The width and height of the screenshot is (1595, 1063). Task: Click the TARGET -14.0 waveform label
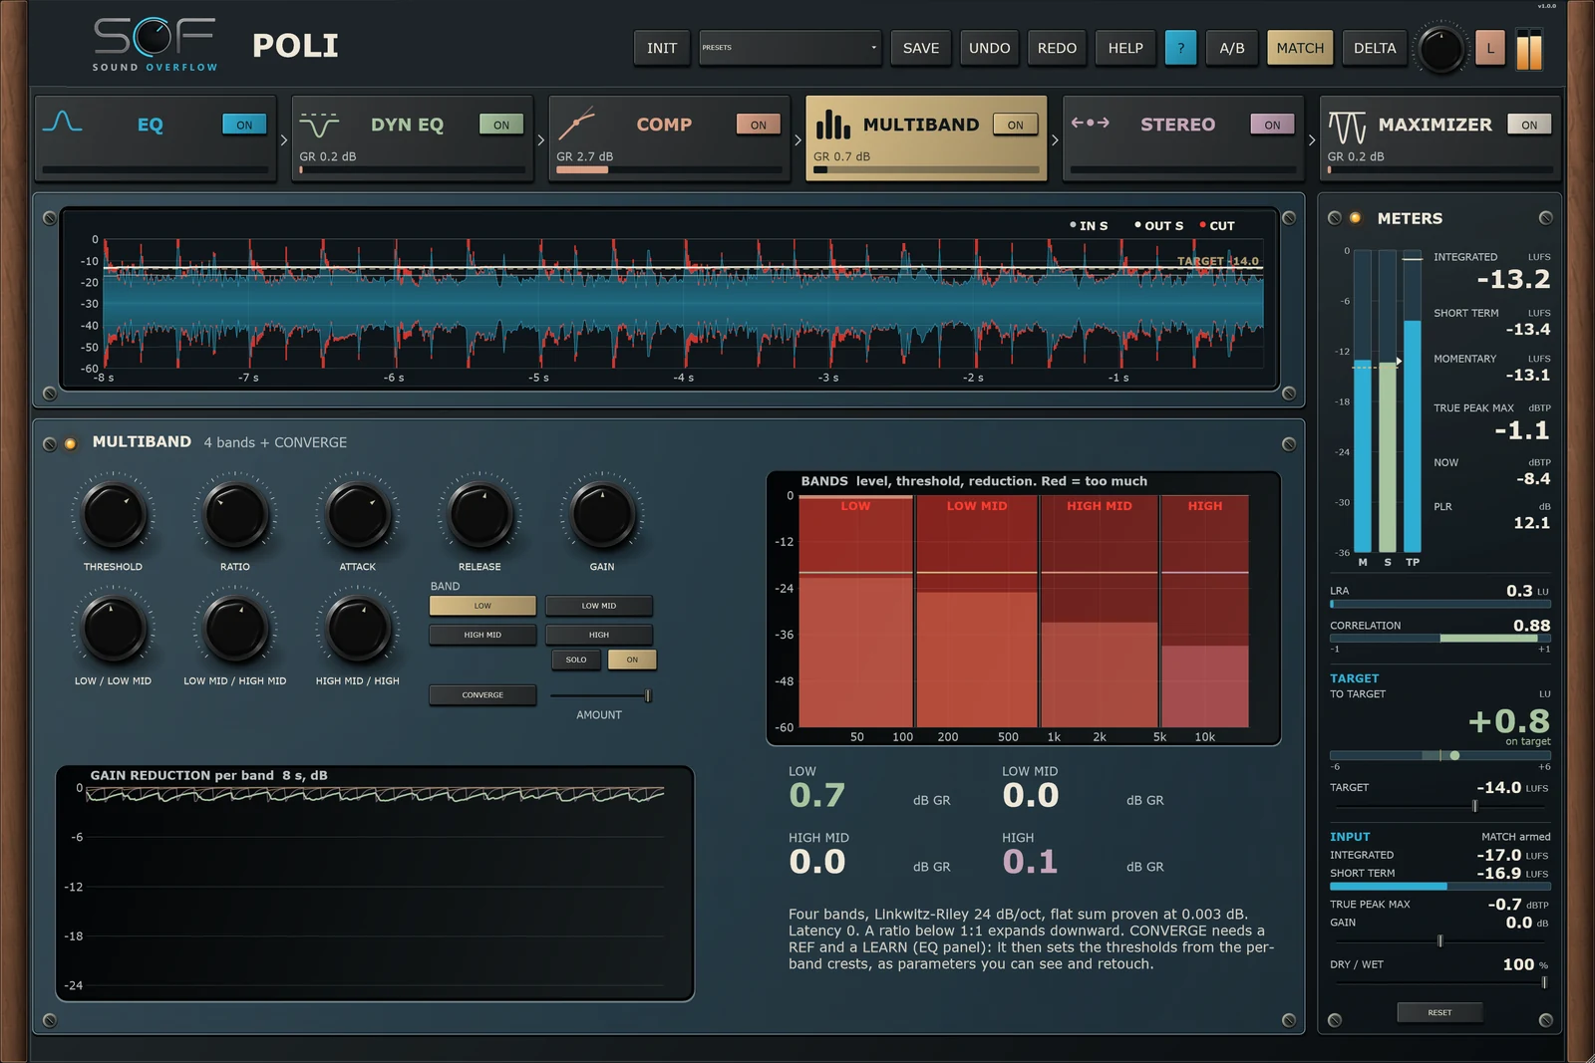[x=1218, y=261]
